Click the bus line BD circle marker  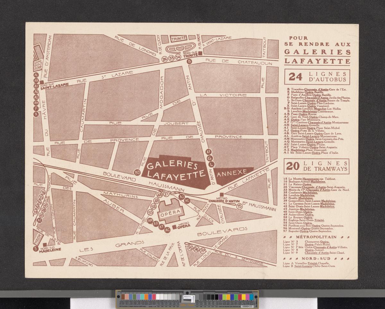coord(138,173)
